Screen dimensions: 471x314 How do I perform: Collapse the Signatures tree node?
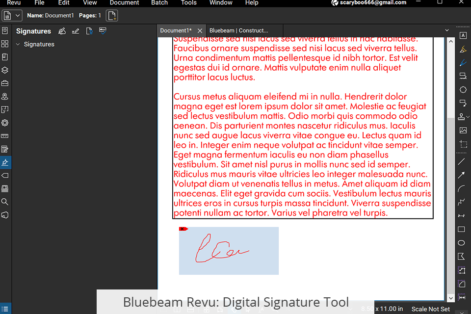[18, 44]
